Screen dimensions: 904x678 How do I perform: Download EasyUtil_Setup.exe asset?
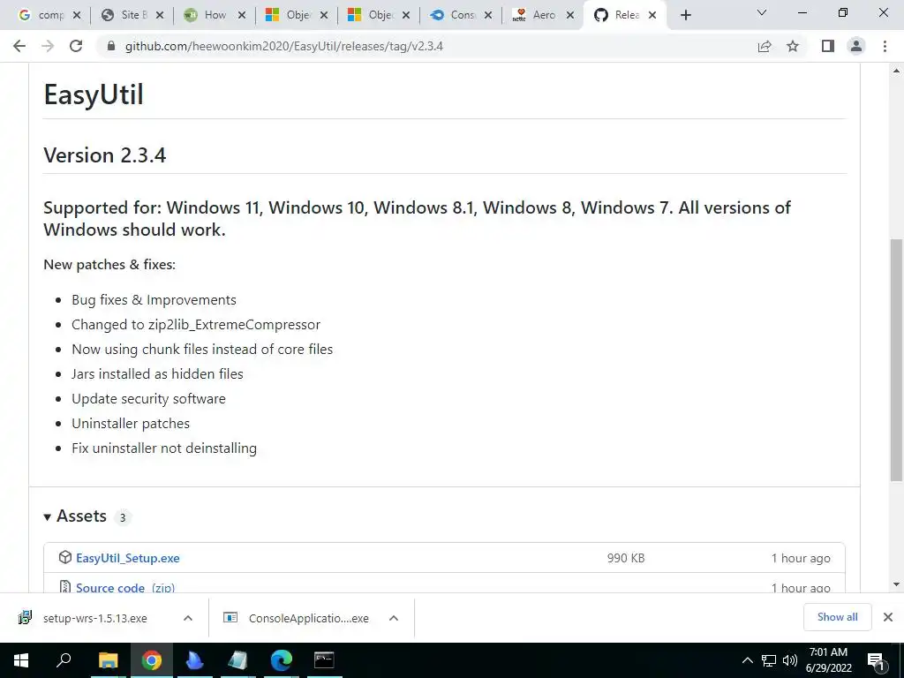click(127, 558)
